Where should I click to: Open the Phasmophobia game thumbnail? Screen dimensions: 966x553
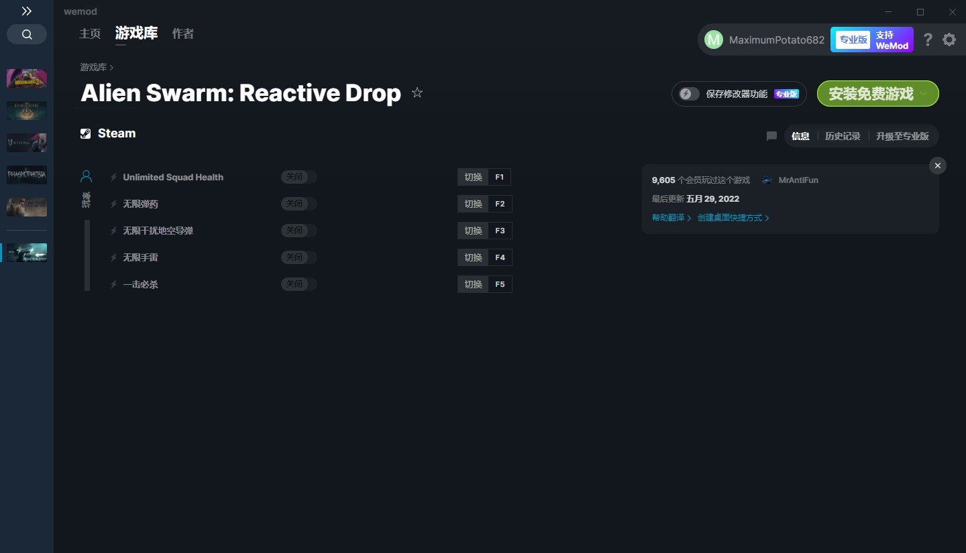coord(27,175)
